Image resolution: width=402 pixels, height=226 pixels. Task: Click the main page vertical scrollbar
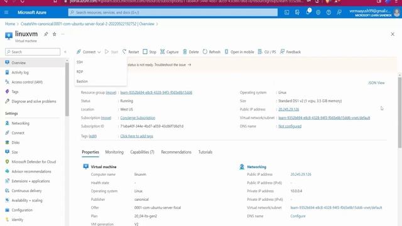pyautogui.click(x=399, y=112)
